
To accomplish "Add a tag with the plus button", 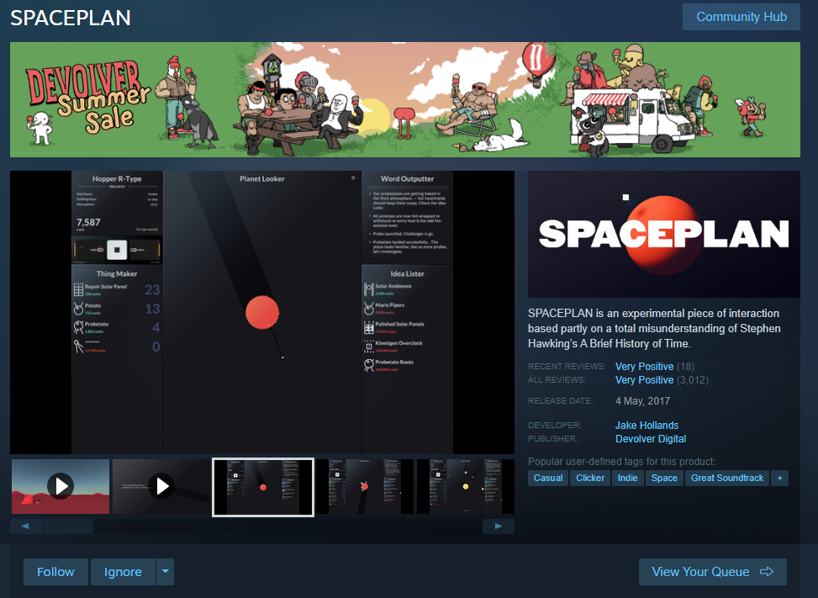I will point(780,478).
